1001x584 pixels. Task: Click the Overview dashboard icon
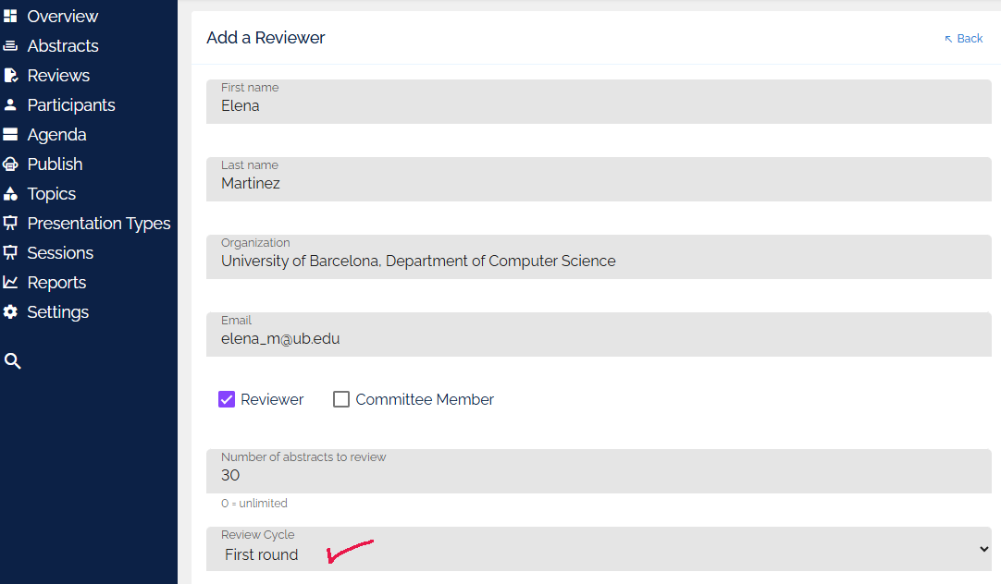click(x=13, y=16)
